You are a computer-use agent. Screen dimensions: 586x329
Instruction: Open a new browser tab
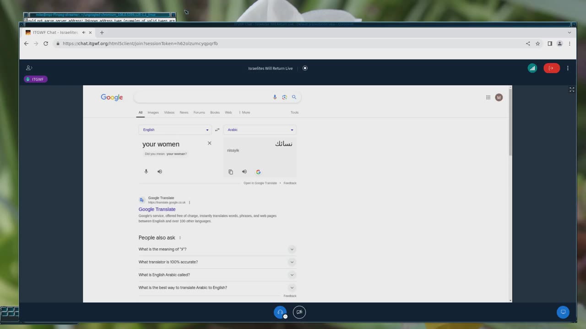point(102,32)
